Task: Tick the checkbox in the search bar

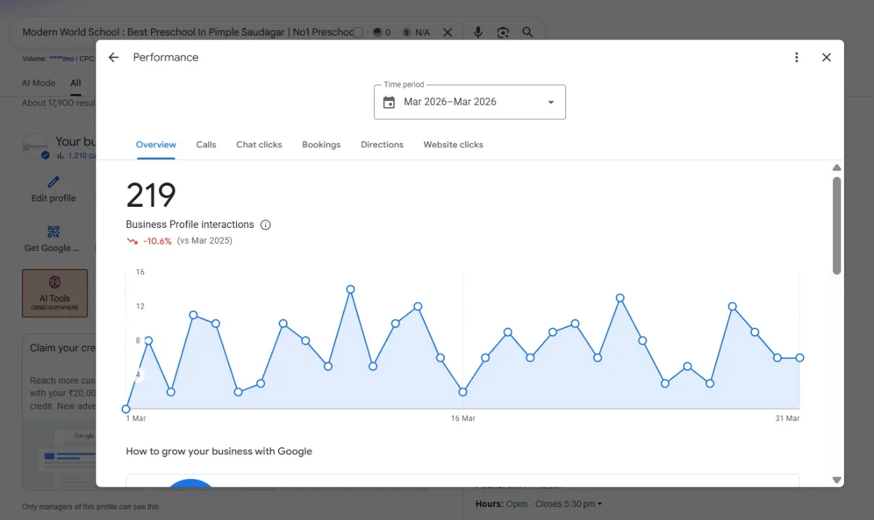Action: [x=358, y=32]
